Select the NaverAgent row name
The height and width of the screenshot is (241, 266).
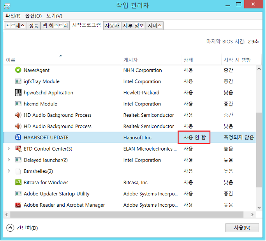[37, 70]
